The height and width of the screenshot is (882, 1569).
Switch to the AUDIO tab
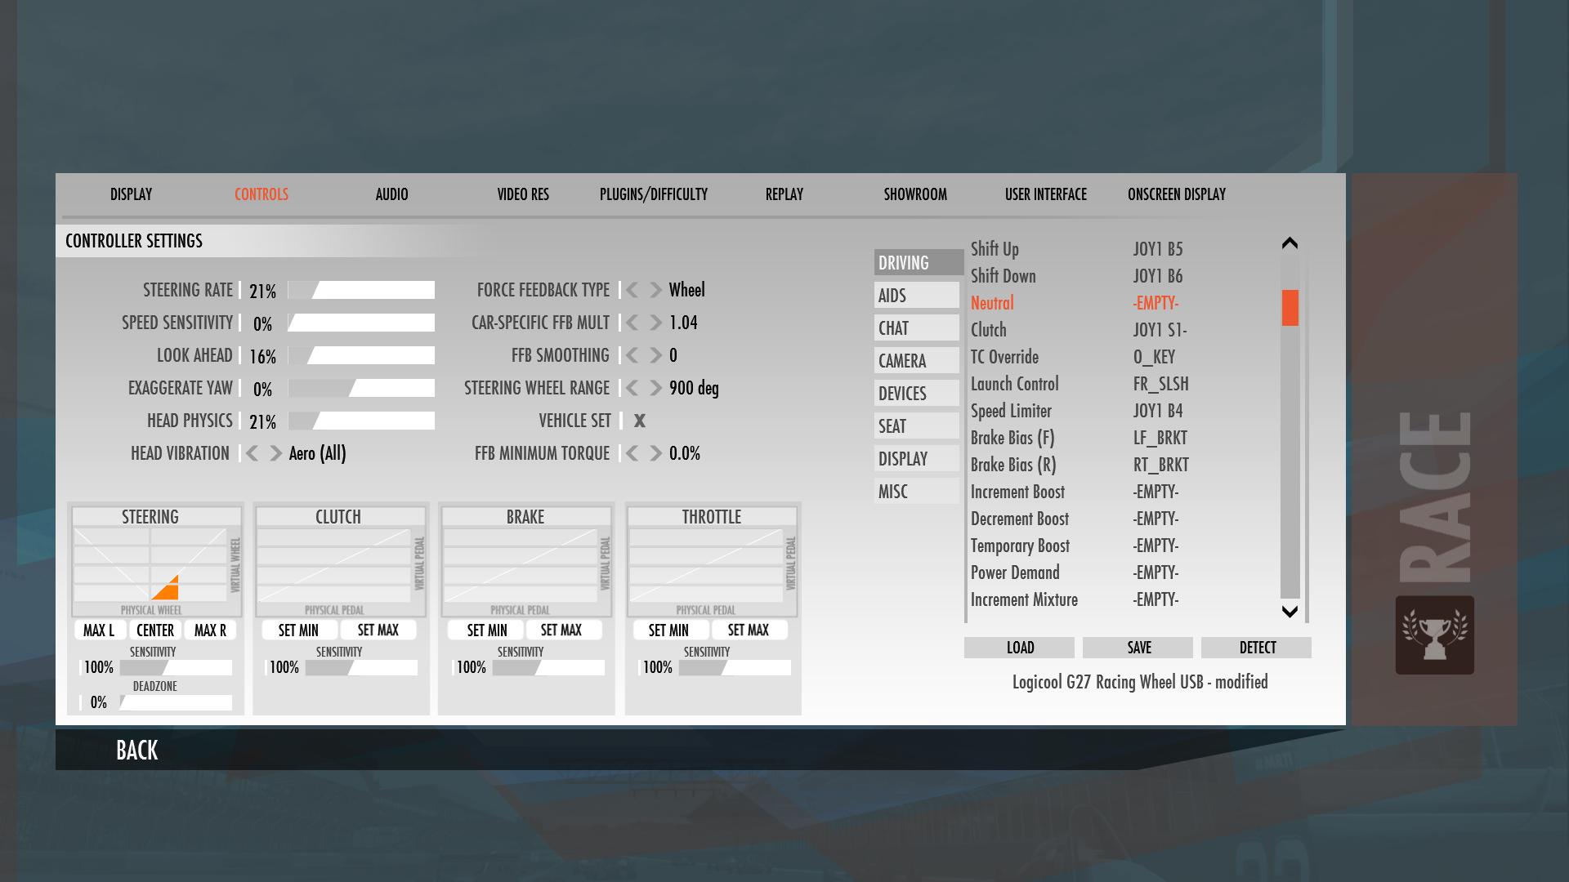tap(391, 194)
